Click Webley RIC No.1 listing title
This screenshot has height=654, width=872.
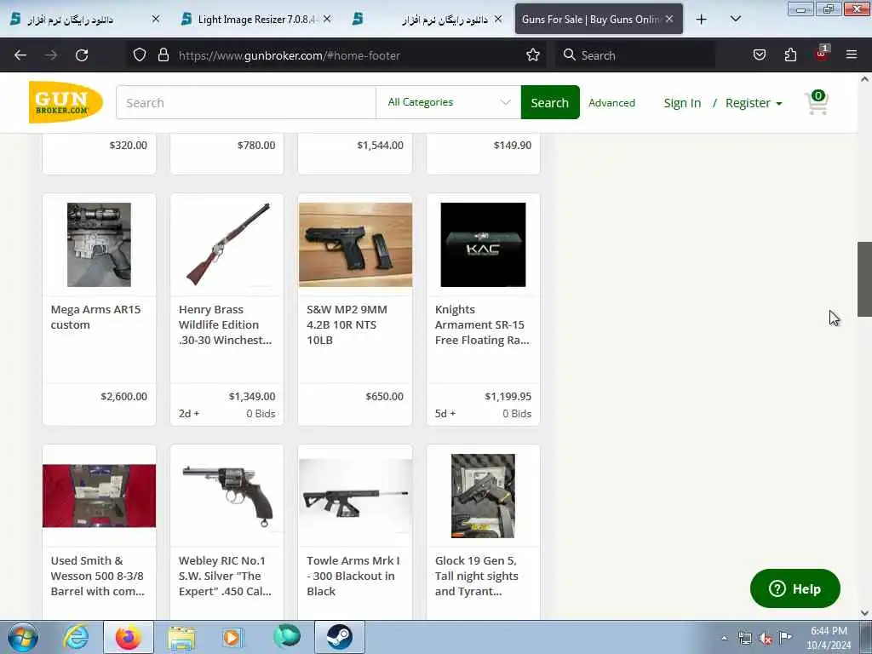pyautogui.click(x=225, y=577)
